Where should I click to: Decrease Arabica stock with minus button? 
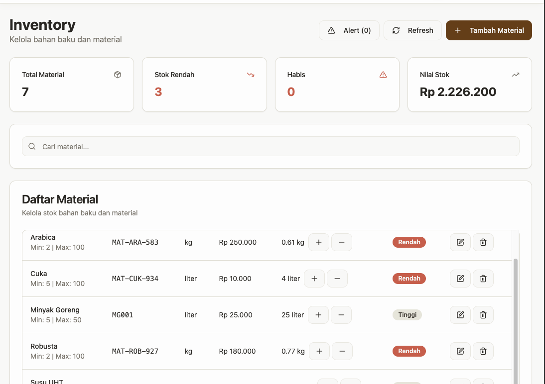pyautogui.click(x=342, y=242)
